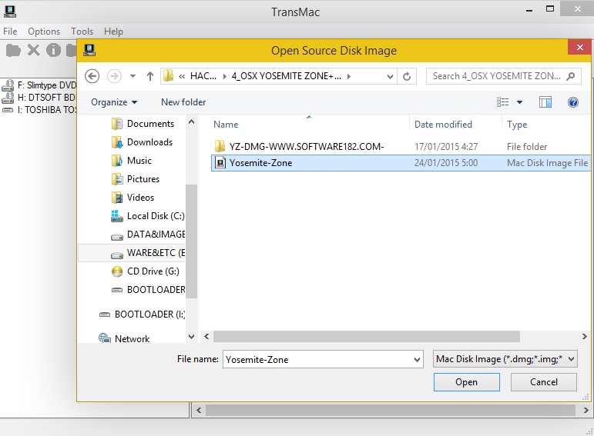594x436 pixels.
Task: Click the TransMac open-folder toolbar icon
Action: [13, 50]
